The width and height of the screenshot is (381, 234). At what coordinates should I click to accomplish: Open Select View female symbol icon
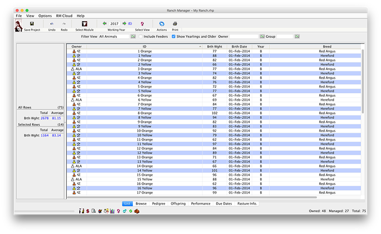click(142, 24)
